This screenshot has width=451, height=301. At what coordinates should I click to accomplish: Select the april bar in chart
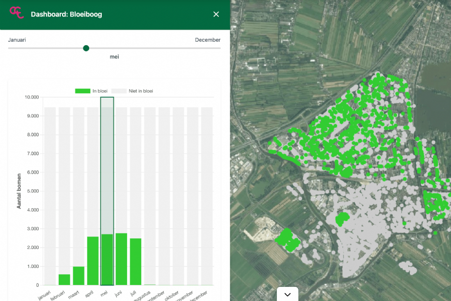(93, 261)
